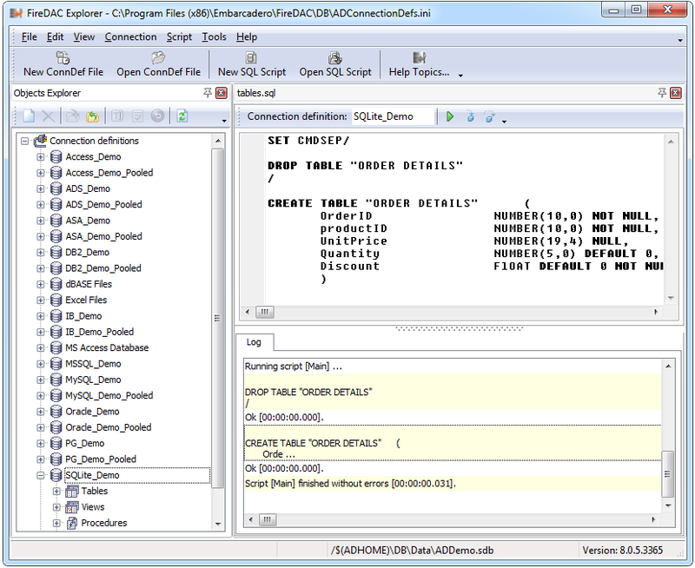Click the delete X icon in Objects Explorer
The height and width of the screenshot is (568, 695).
(x=48, y=116)
